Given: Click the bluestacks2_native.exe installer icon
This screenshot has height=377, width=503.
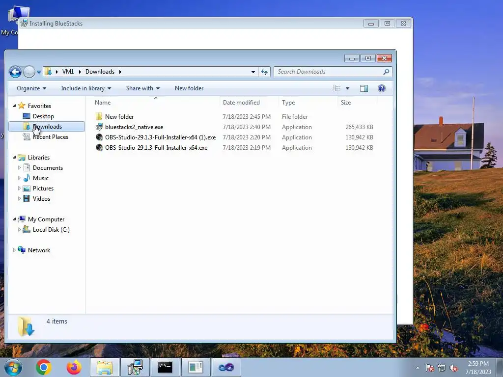Looking at the screenshot, I should point(99,127).
